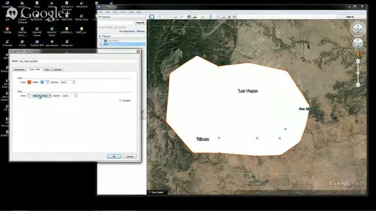The width and height of the screenshot is (376, 211).
Task: Adjust the Area opacity stepper arrows
Action: tap(76, 96)
